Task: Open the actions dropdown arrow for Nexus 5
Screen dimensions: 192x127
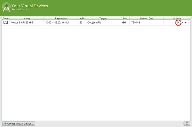Action: tap(186, 23)
